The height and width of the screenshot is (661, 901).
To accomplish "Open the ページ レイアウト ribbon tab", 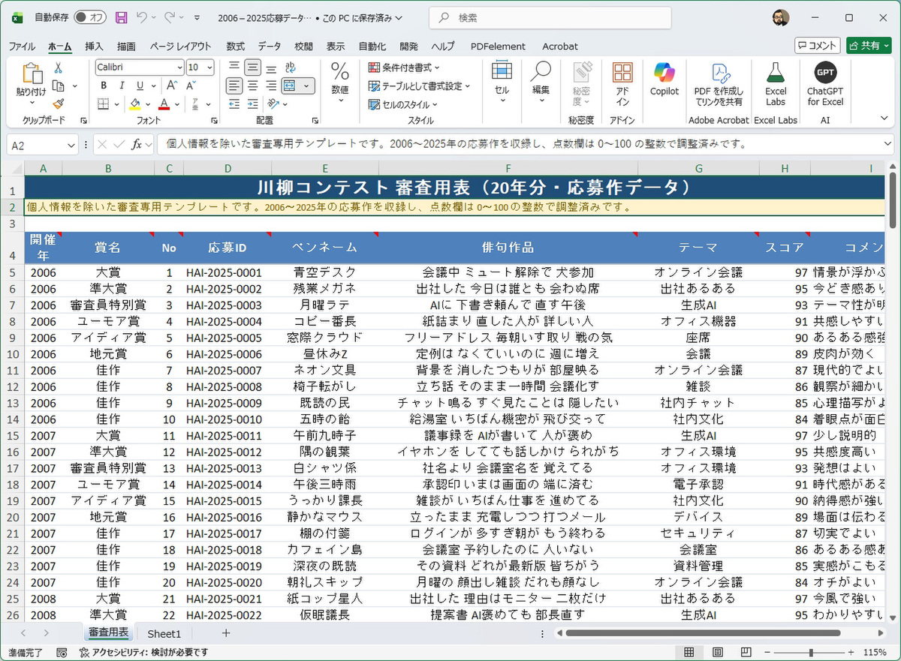I will [180, 47].
